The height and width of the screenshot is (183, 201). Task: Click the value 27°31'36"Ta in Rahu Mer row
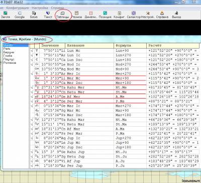[53, 87]
